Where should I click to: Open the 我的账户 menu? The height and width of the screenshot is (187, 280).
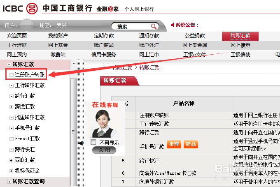click(58, 36)
